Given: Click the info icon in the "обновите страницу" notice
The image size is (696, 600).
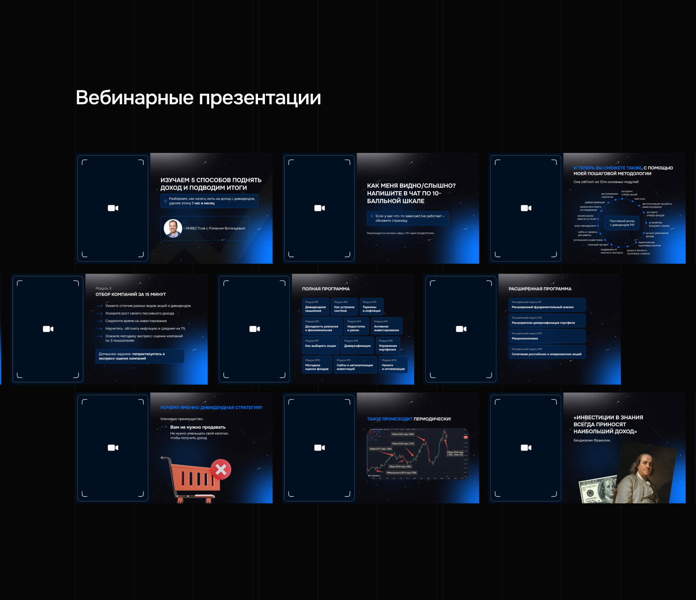Looking at the screenshot, I should pyautogui.click(x=371, y=216).
